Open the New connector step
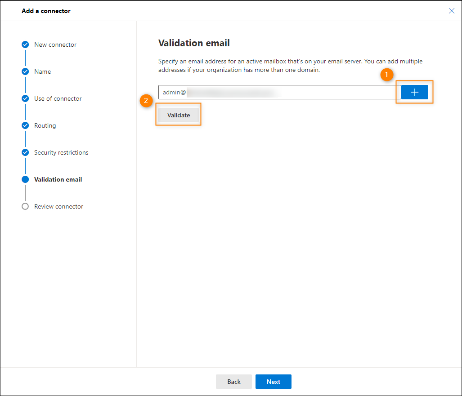 tap(55, 44)
